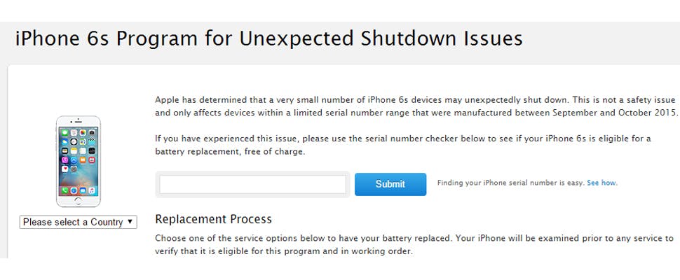
Task: Click the green Messages icon on the iPhone screen
Action: pos(65,132)
